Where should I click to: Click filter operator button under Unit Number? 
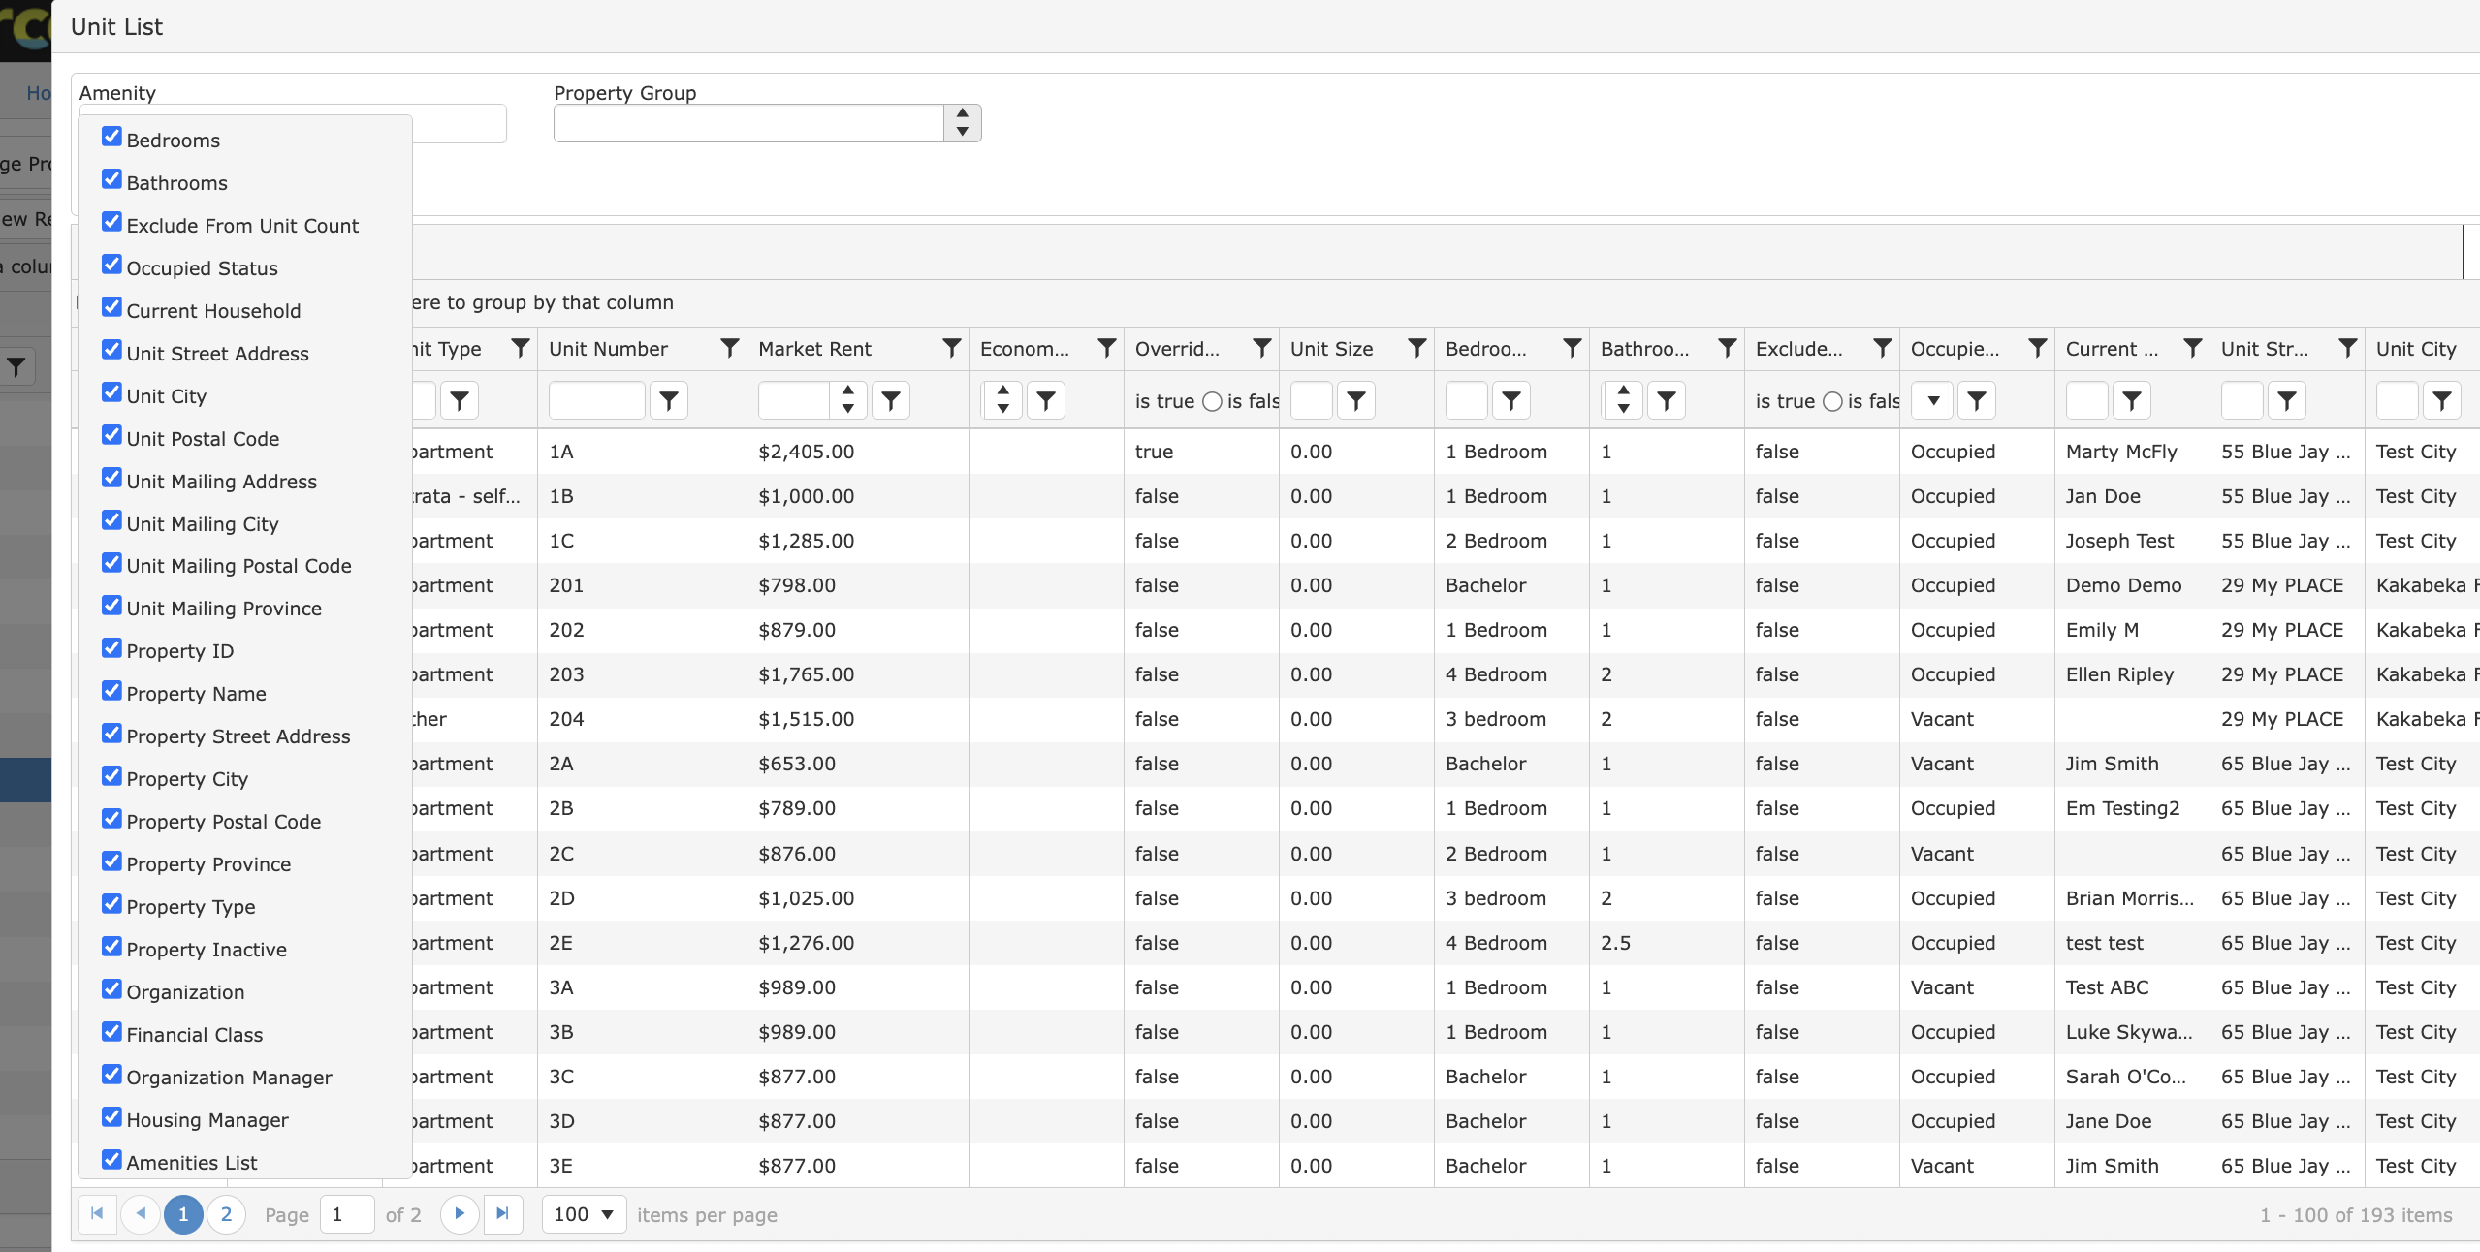669,400
